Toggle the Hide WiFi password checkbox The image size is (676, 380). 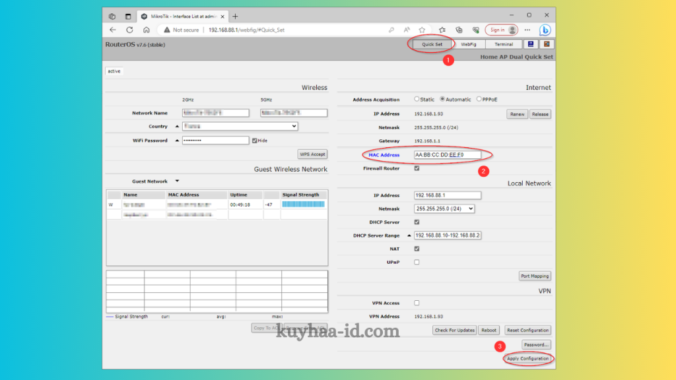pos(255,141)
